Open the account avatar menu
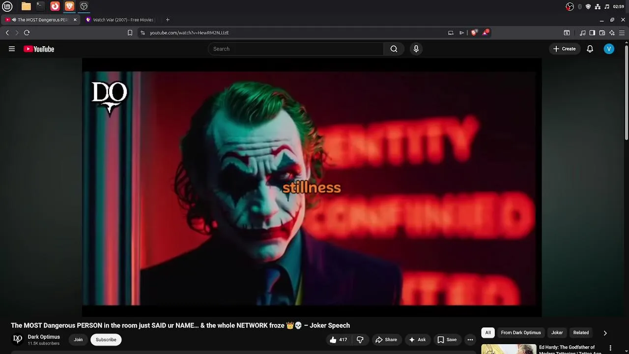 coord(609,49)
